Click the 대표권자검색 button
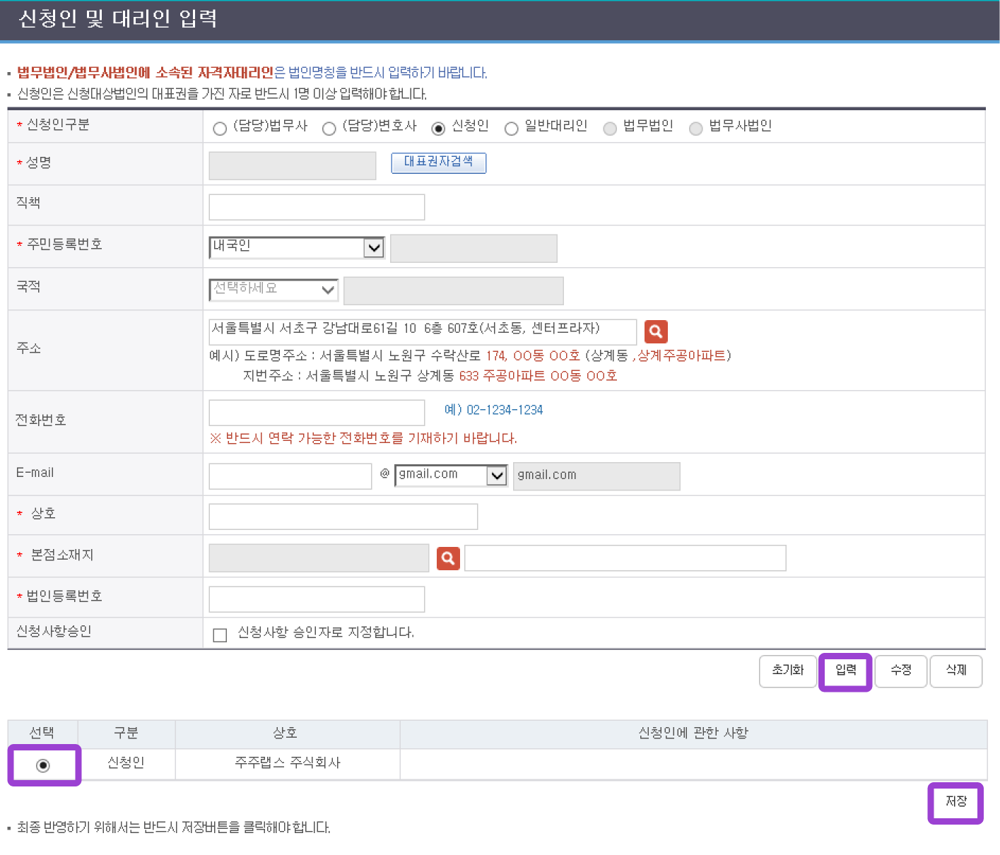1000x855 pixels. coord(438,163)
